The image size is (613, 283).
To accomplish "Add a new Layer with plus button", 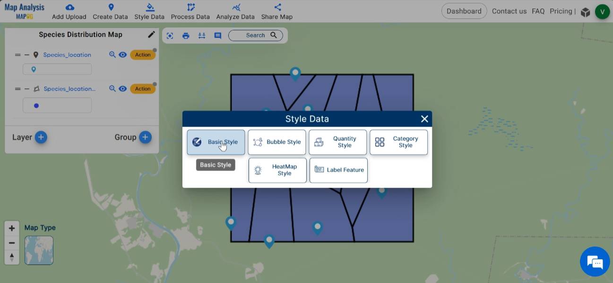I will pyautogui.click(x=41, y=137).
